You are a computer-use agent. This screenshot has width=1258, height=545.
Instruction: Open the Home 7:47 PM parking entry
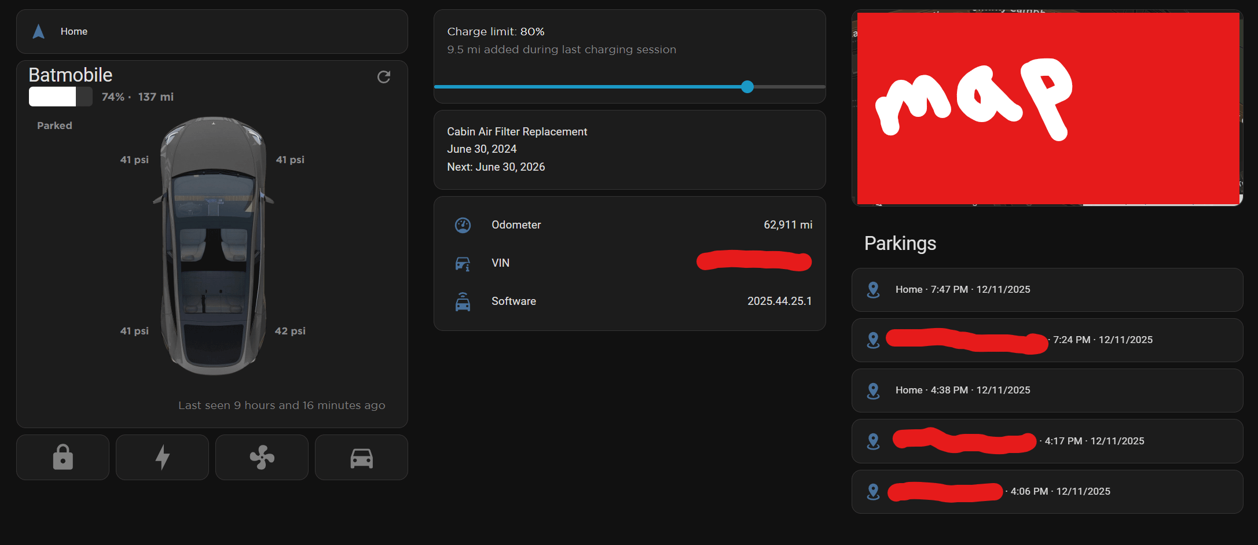1047,290
